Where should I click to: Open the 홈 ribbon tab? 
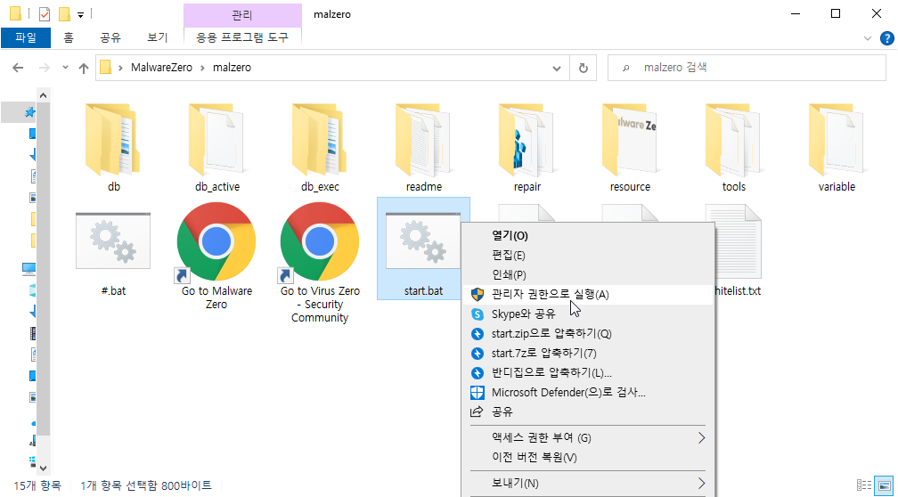68,37
